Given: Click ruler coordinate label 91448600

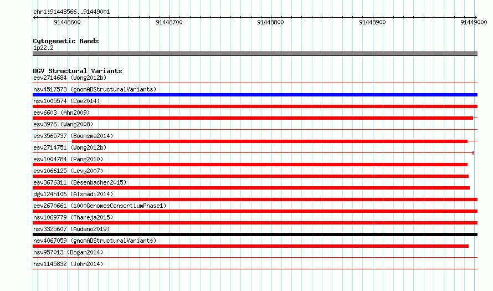Looking at the screenshot, I should (67, 22).
